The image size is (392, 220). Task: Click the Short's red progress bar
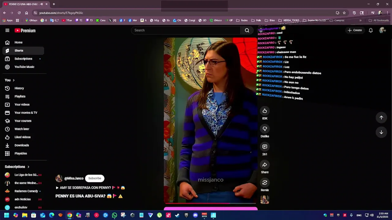[211, 203]
